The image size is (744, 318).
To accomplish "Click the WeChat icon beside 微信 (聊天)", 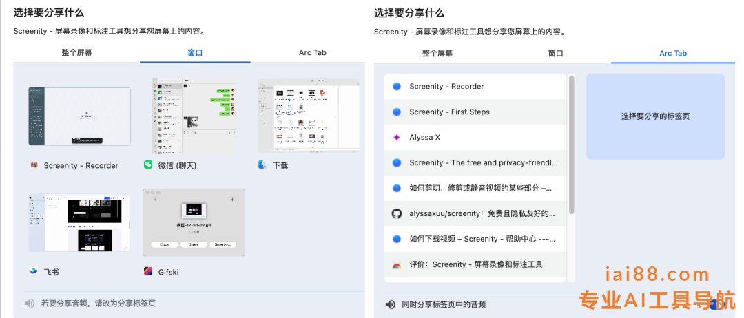I will point(148,165).
